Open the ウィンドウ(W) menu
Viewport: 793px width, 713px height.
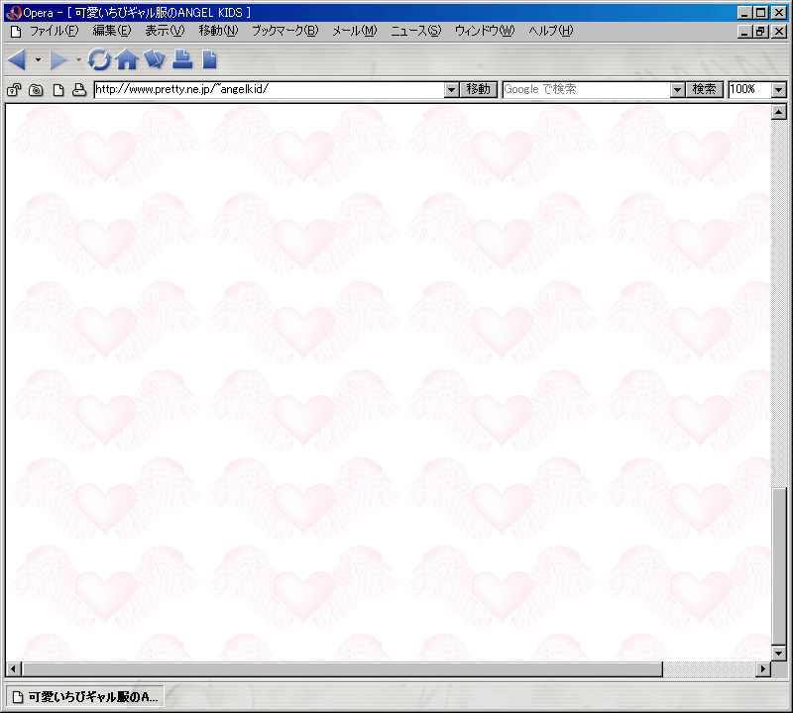(x=485, y=31)
